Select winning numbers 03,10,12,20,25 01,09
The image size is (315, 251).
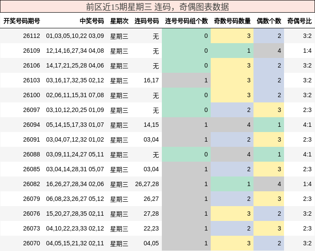tap(75, 110)
